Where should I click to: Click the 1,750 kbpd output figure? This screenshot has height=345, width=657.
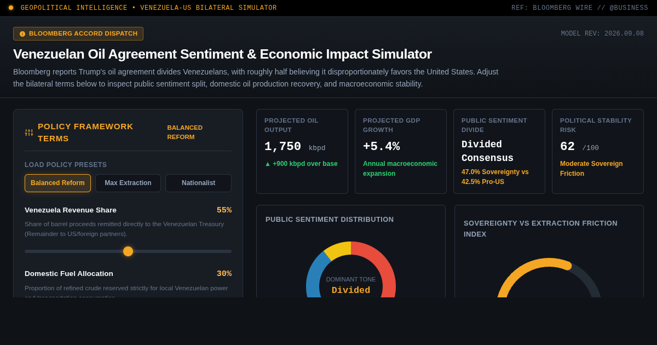point(295,147)
